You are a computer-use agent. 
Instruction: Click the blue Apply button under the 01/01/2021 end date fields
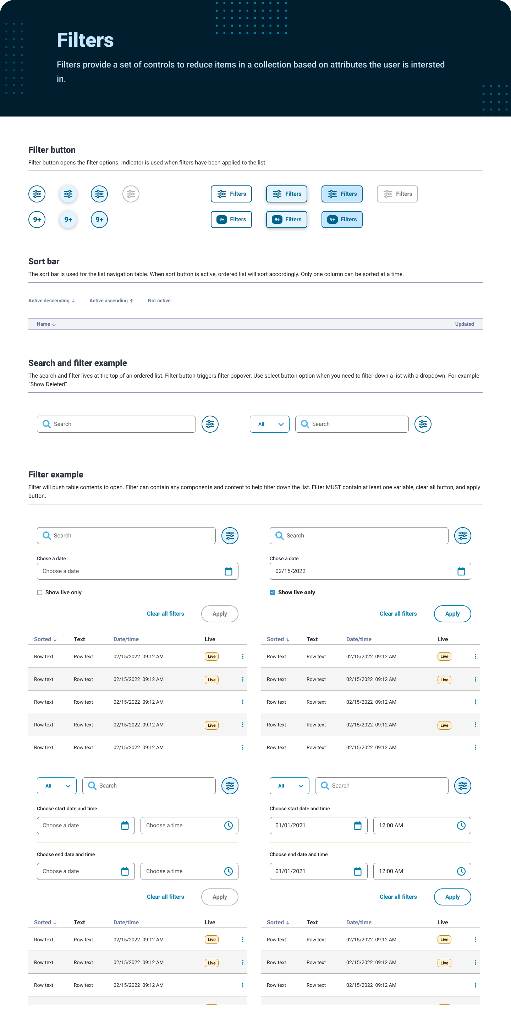pos(452,897)
